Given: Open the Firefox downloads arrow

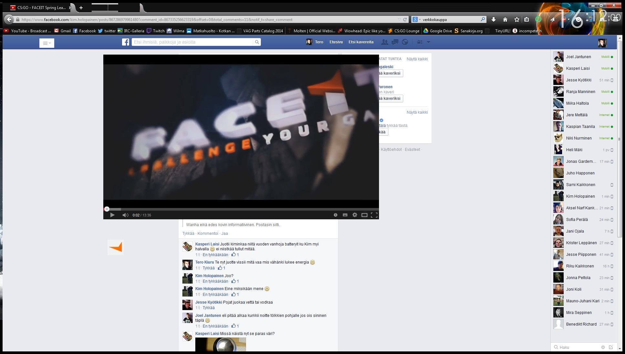Looking at the screenshot, I should (x=494, y=19).
